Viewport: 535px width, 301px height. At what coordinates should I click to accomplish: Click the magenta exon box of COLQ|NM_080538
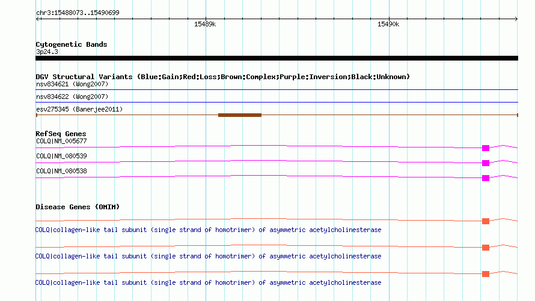(486, 177)
